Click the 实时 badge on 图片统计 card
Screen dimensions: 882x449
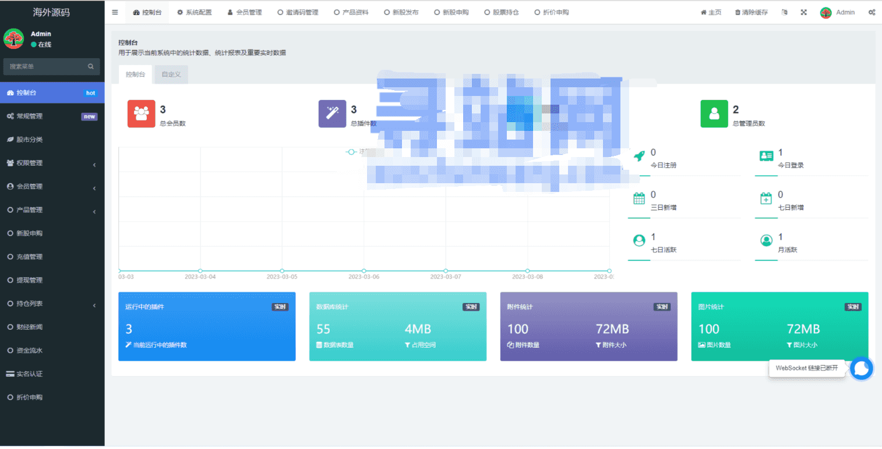click(853, 307)
